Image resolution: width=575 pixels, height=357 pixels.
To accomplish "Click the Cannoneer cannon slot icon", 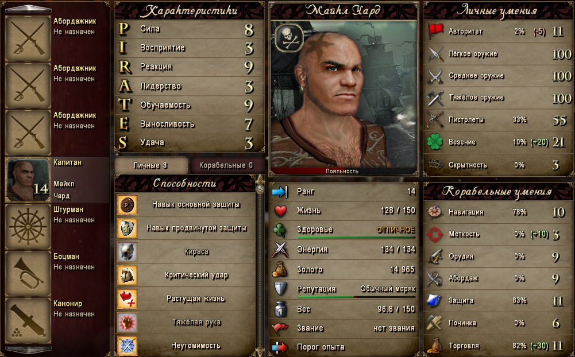I will click(28, 321).
